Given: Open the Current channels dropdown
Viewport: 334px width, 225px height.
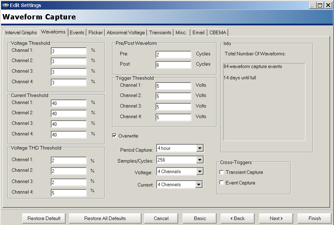Looking at the screenshot, I should point(199,184).
